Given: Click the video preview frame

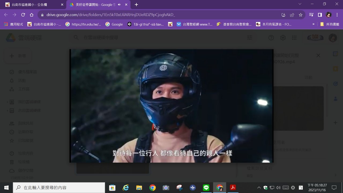Looking at the screenshot, I should [x=171, y=106].
